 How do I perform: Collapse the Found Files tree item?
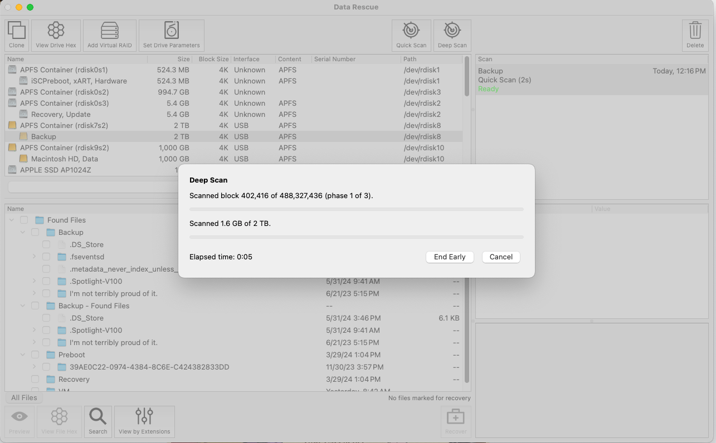(12, 220)
